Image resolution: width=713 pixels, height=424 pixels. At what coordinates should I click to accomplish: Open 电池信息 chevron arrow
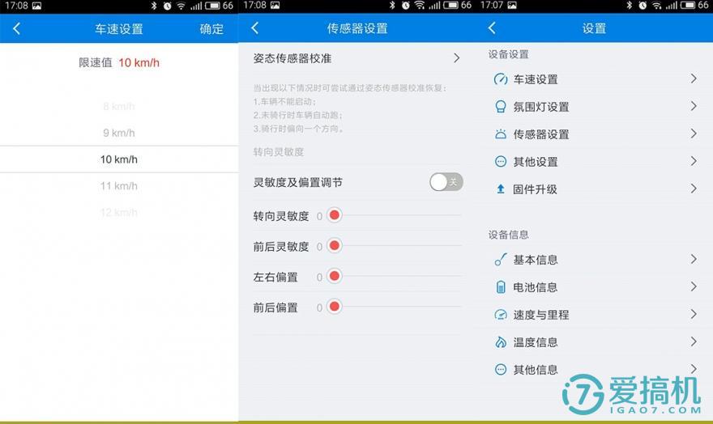694,286
